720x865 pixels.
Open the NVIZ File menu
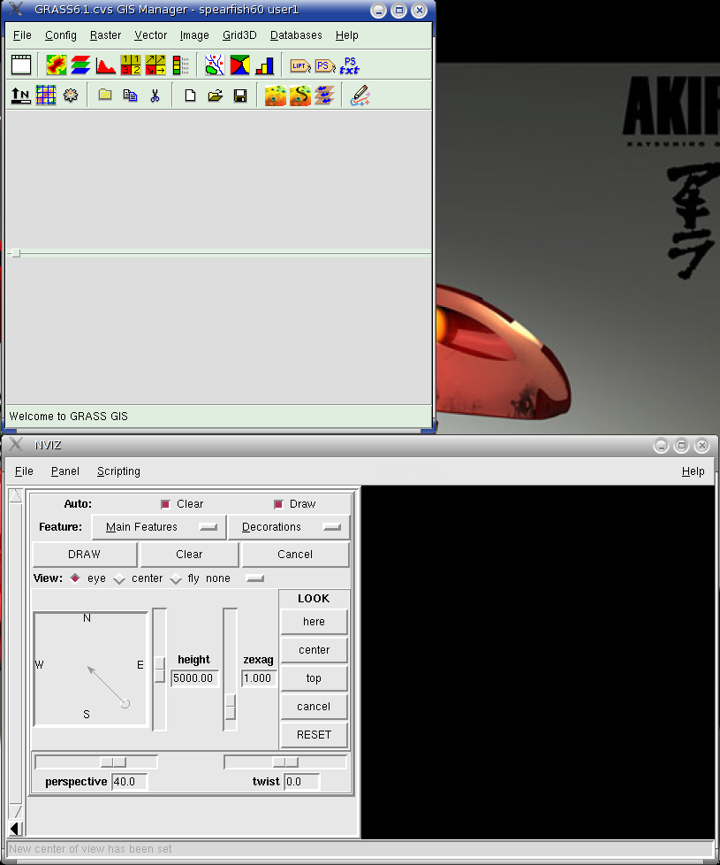(24, 471)
